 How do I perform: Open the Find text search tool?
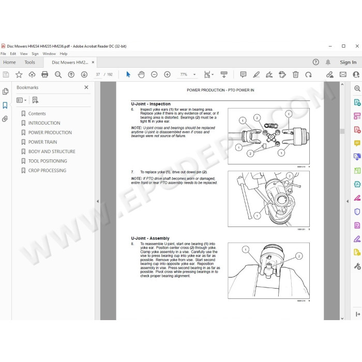[x=58, y=74]
